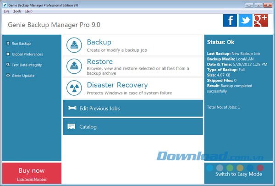Click 'Protects Windows in case of system failure'
This screenshot has width=275, height=186.
[x=129, y=93]
